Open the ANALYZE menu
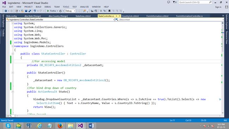229x129 pixels. [x=84, y=7]
